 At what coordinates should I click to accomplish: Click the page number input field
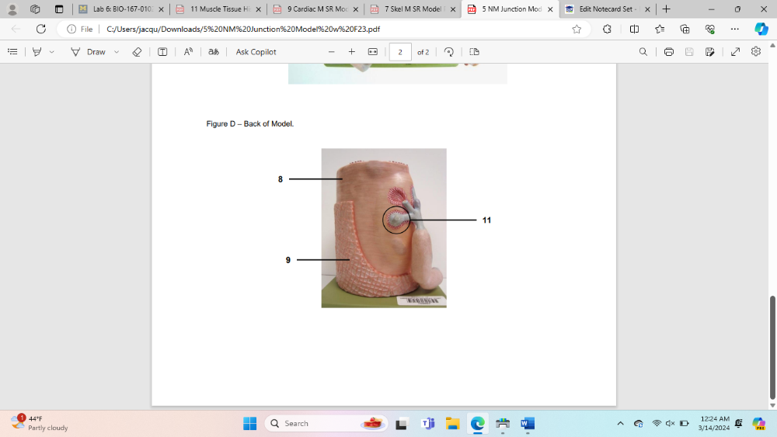[x=400, y=52]
